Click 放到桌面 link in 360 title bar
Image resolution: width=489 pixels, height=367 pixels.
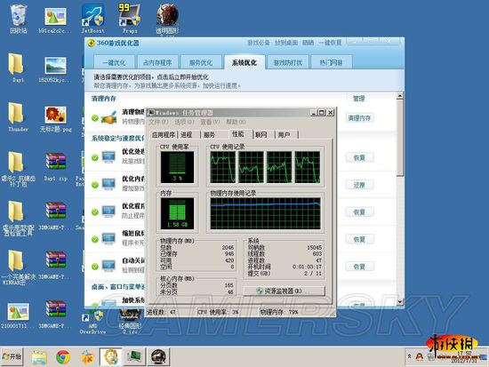pyautogui.click(x=286, y=43)
